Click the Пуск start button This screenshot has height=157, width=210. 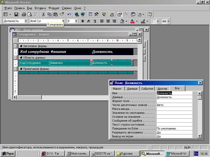8,154
